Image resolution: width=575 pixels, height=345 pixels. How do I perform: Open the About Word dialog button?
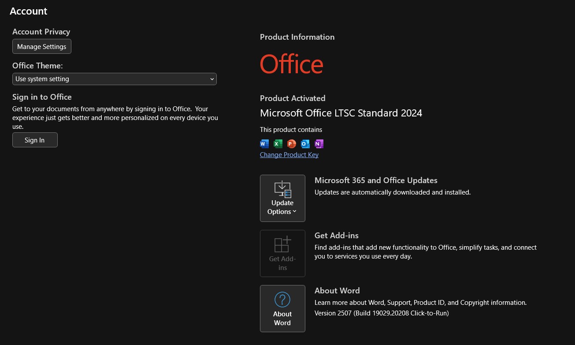282,308
